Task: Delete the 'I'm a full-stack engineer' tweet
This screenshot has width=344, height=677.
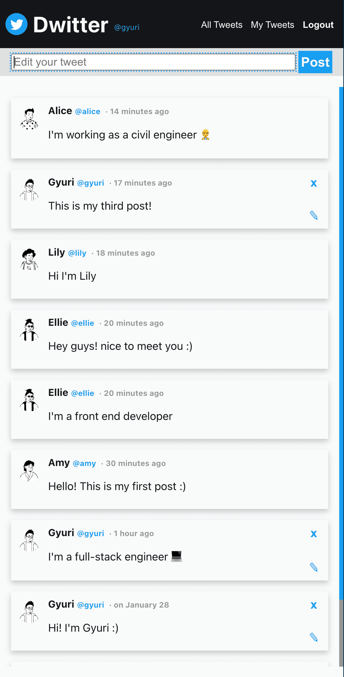Action: point(313,534)
